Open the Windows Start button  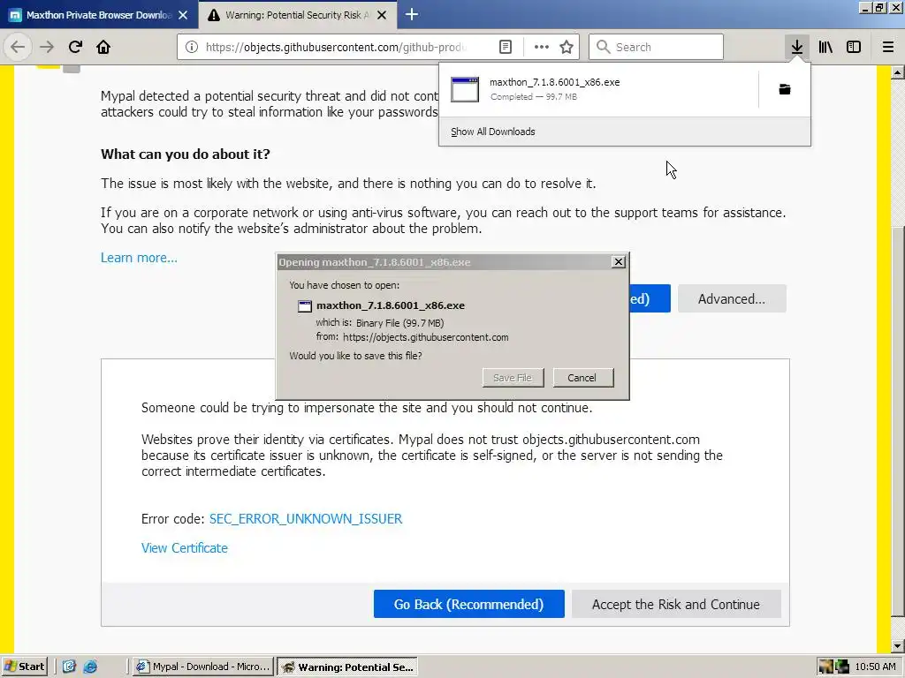tap(24, 667)
